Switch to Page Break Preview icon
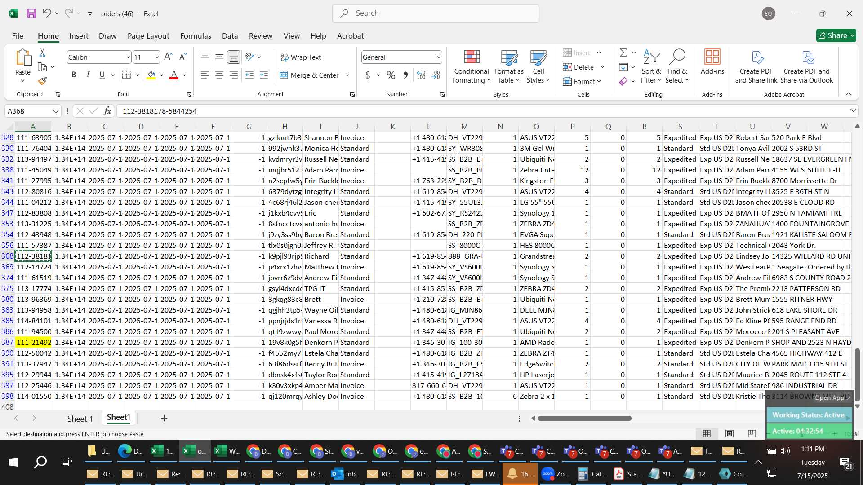Screen dimensions: 863x485 click(x=752, y=433)
